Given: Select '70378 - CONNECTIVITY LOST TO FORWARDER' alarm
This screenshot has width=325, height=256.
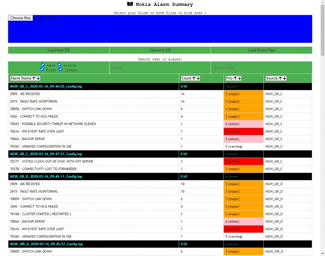Looking at the screenshot, I should 43,169.
